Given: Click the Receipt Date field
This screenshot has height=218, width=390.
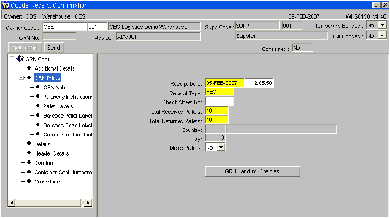Looking at the screenshot, I should pos(225,83).
